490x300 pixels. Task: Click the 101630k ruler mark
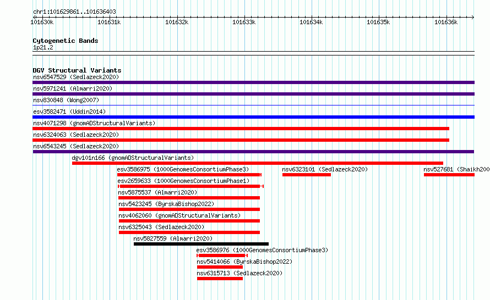click(x=42, y=22)
